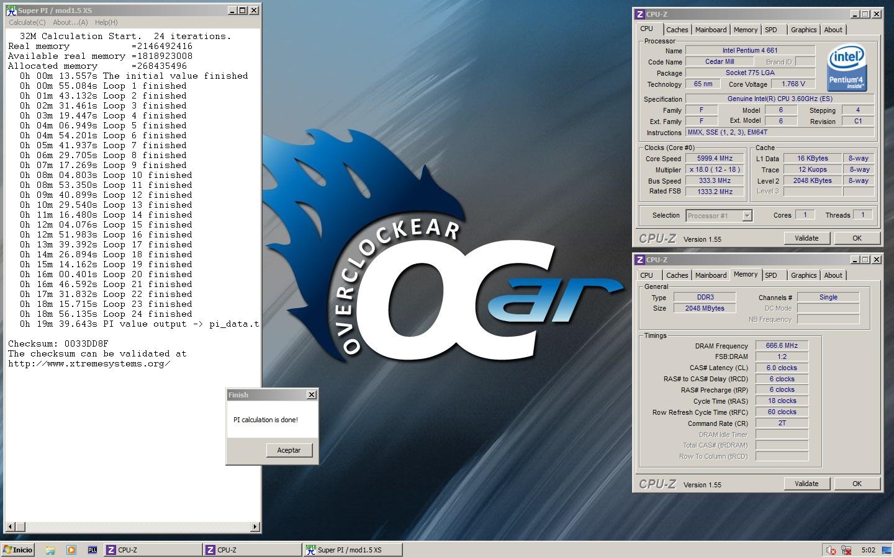894x558 pixels.
Task: Click the Z icon in top CPU-Z title bar
Action: pyautogui.click(x=640, y=14)
